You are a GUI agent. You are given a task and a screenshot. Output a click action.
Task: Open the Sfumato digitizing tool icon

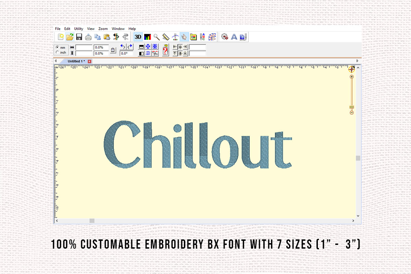coord(212,37)
